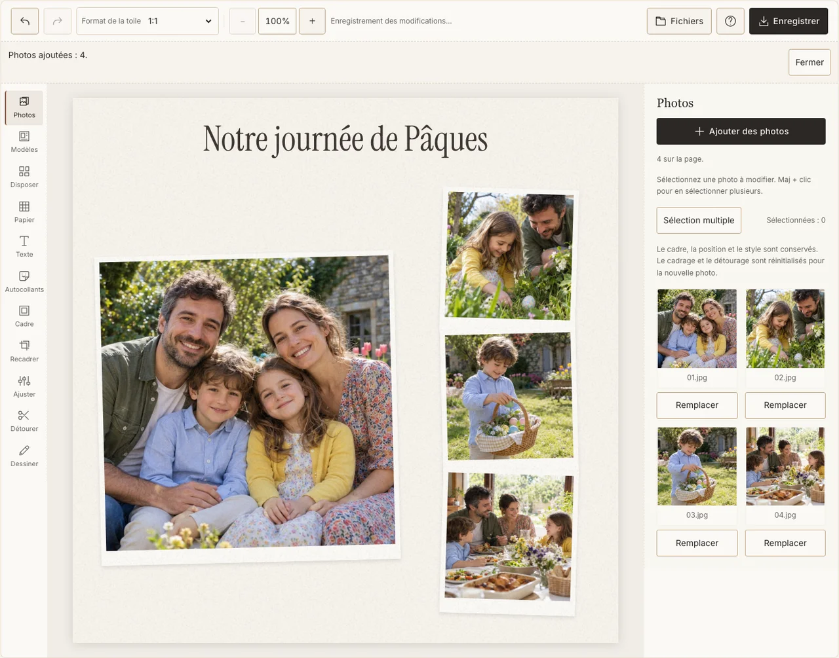The image size is (839, 658).
Task: Zoom in with the plus button
Action: click(312, 21)
